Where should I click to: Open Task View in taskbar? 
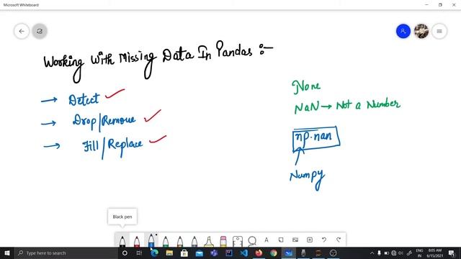pyautogui.click(x=139, y=253)
